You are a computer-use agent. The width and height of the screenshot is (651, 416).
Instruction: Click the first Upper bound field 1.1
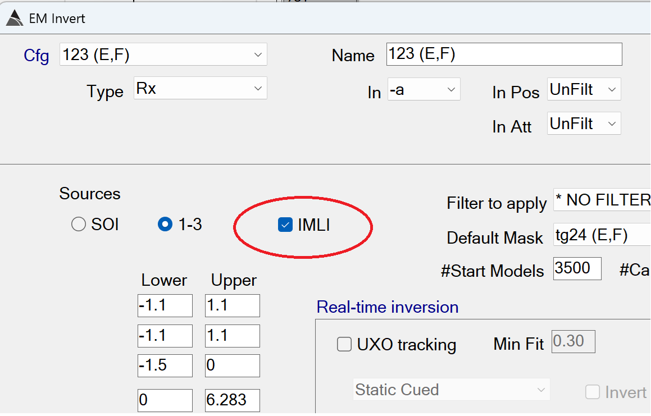point(232,305)
